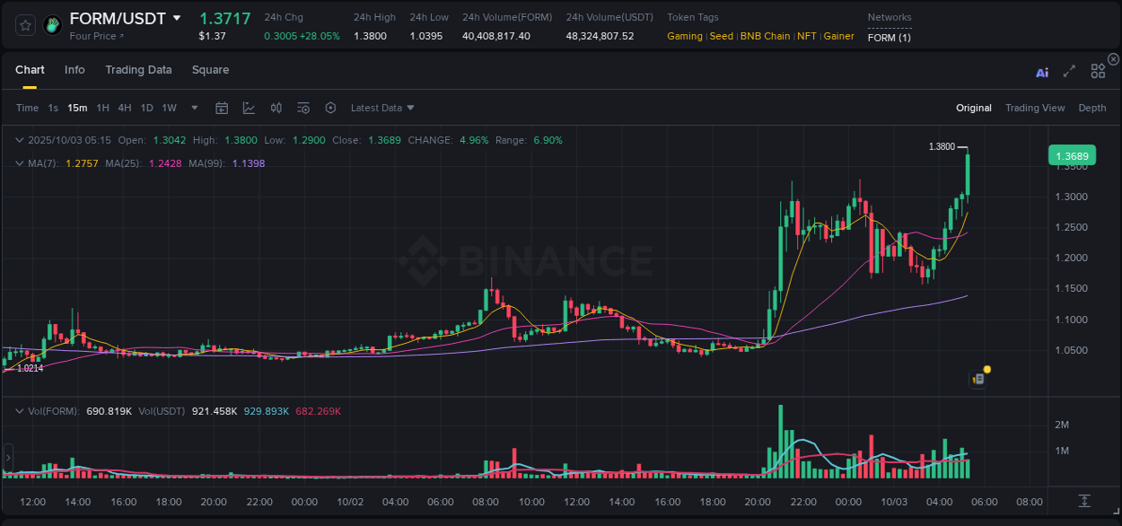Open the date range calendar icon

[x=222, y=108]
